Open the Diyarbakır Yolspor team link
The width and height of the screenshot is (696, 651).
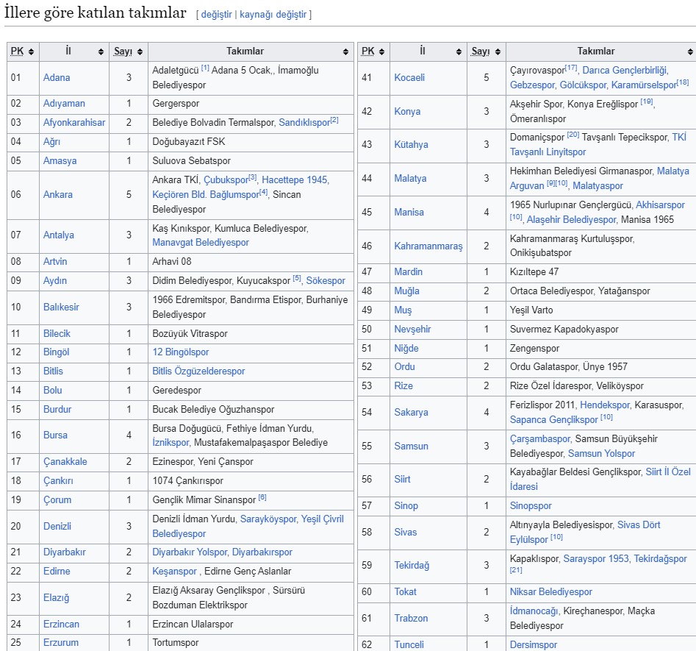click(x=190, y=552)
